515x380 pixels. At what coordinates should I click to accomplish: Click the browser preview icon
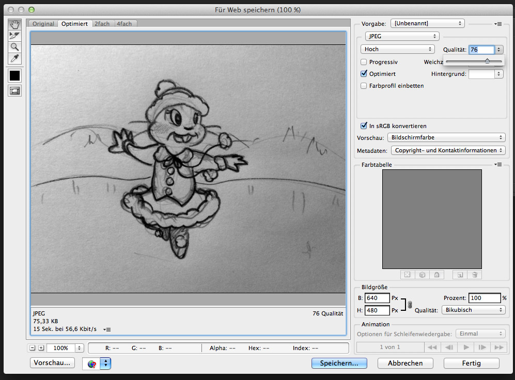coord(92,363)
